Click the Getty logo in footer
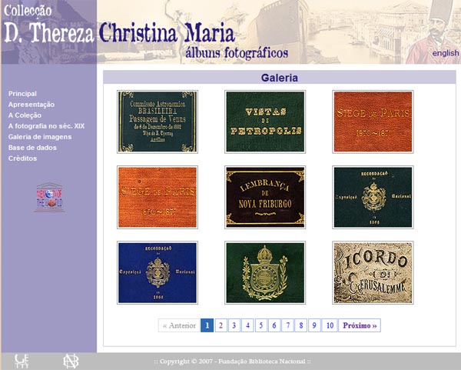 tap(22, 362)
